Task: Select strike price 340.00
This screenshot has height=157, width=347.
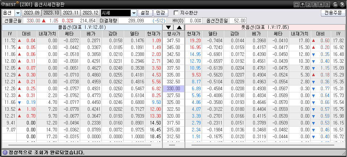Action: pyautogui.click(x=173, y=61)
